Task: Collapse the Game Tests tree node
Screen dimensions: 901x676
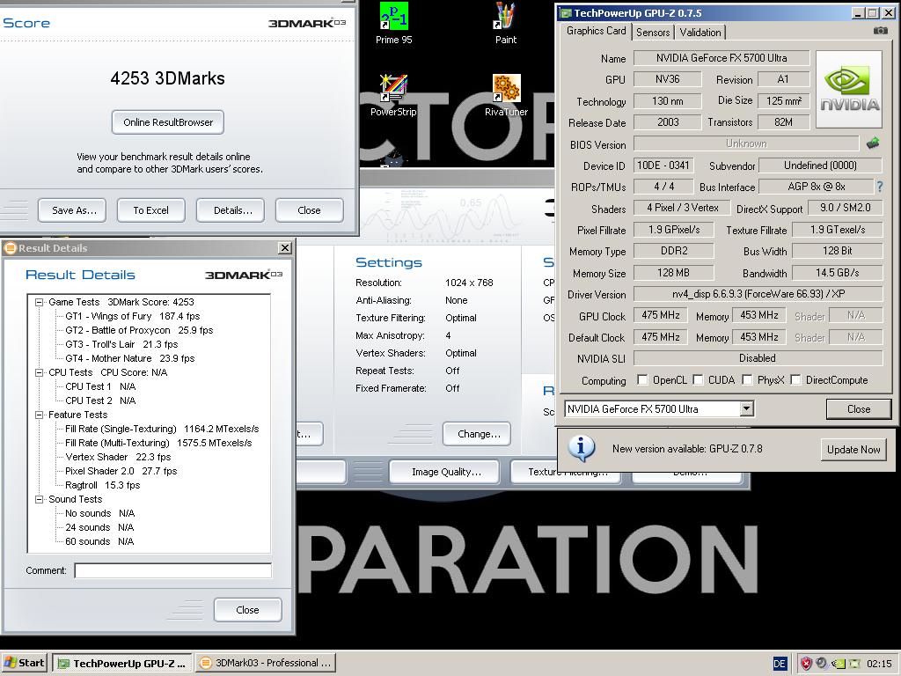Action: click(39, 302)
